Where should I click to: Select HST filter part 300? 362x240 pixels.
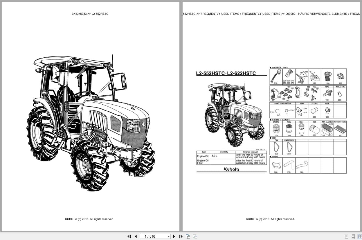click(314, 130)
